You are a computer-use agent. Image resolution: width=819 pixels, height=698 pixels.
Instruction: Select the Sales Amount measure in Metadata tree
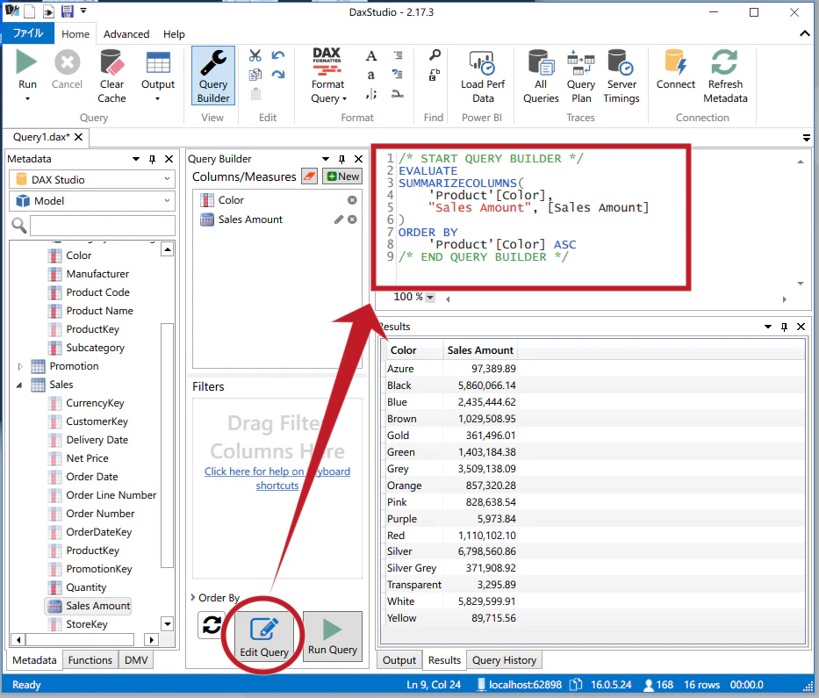pos(90,606)
